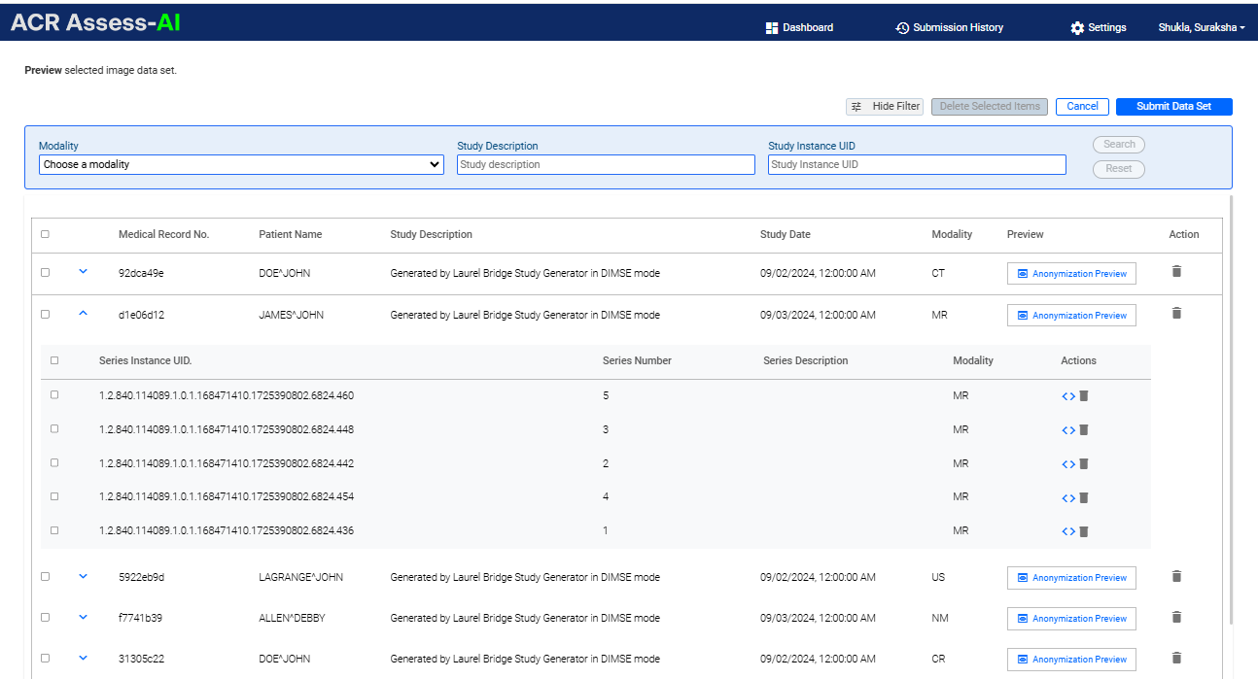Screen dimensions: 1258x679
Task: Check series ending 6824.436
Action: point(54,529)
